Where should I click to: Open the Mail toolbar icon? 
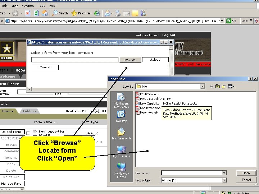click(x=107, y=13)
